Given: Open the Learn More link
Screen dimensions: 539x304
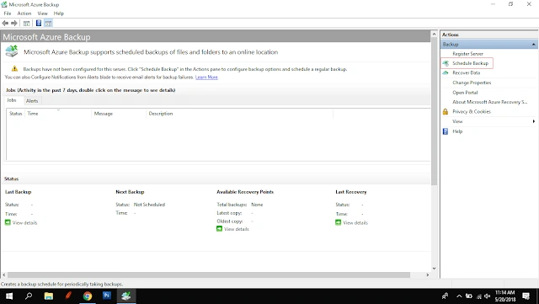Looking at the screenshot, I should point(206,77).
